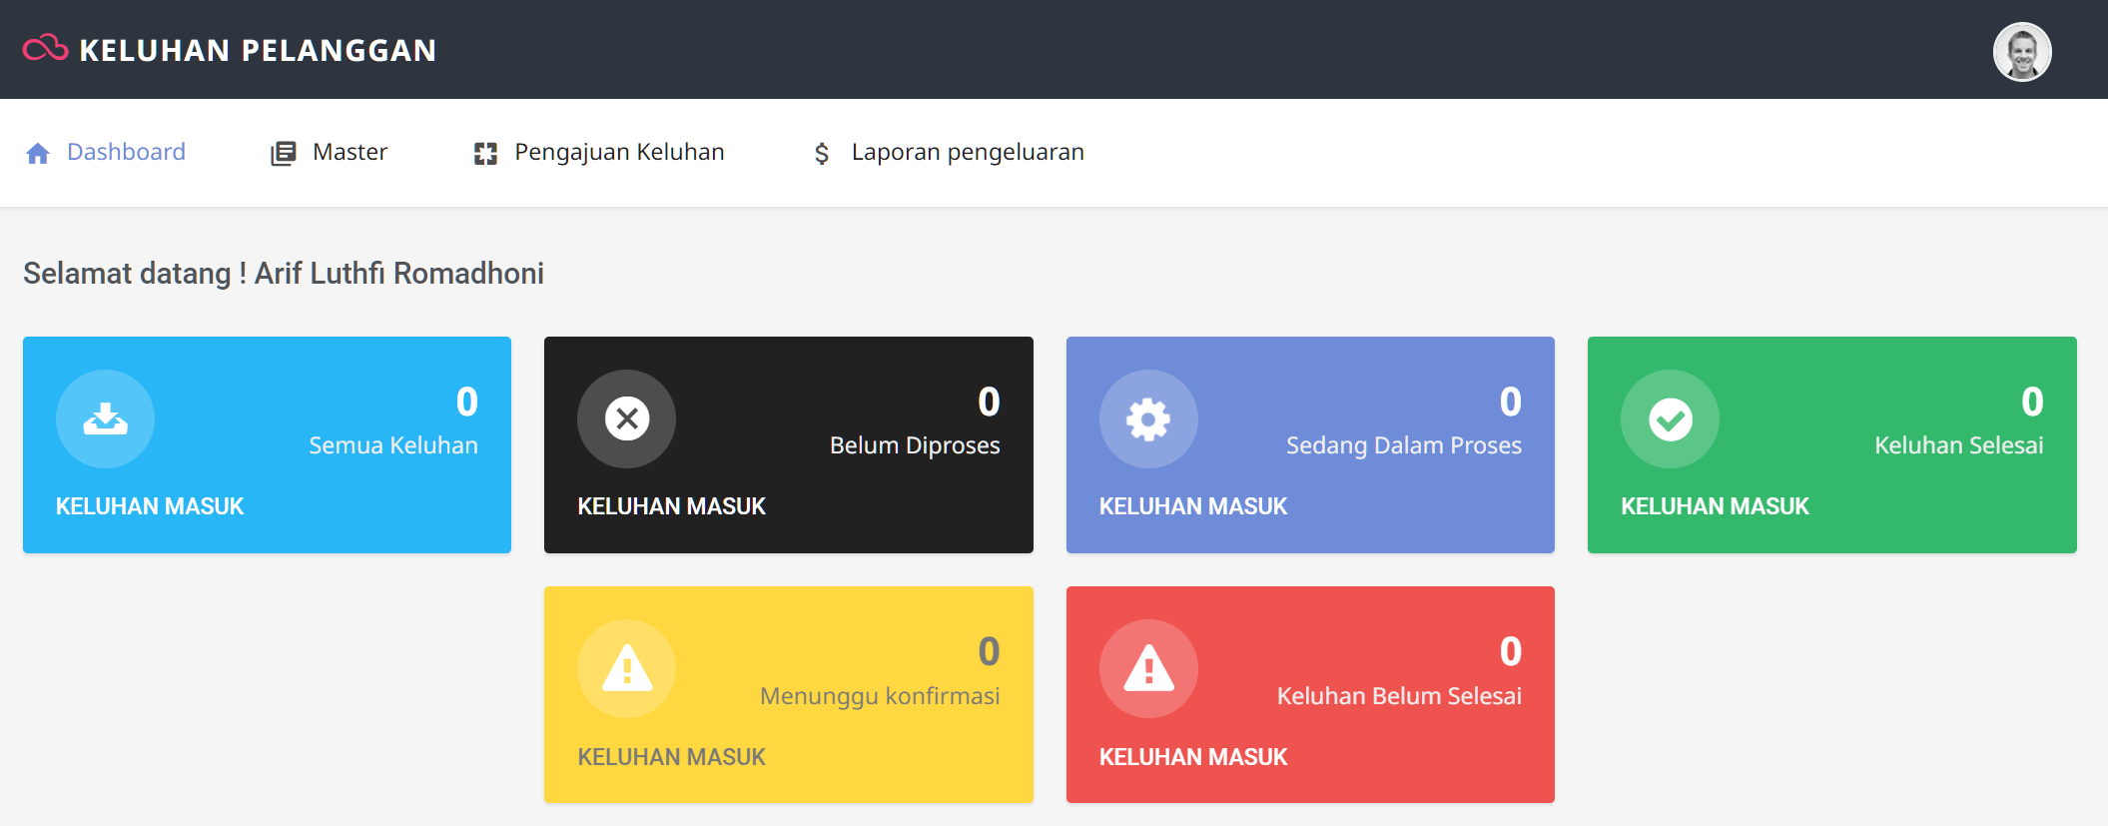2108x826 pixels.
Task: Go to Pengajuan Keluhan menu
Action: click(x=599, y=152)
